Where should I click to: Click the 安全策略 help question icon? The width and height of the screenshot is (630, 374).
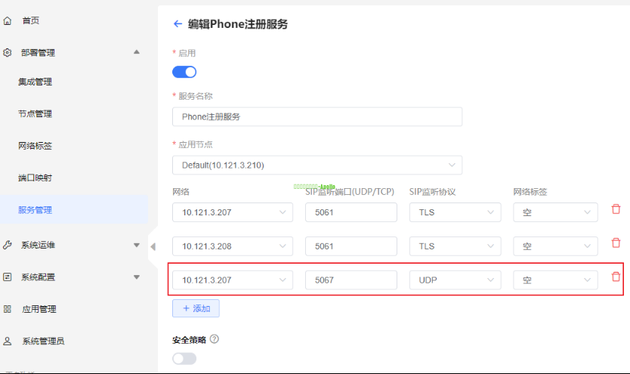[x=215, y=339]
